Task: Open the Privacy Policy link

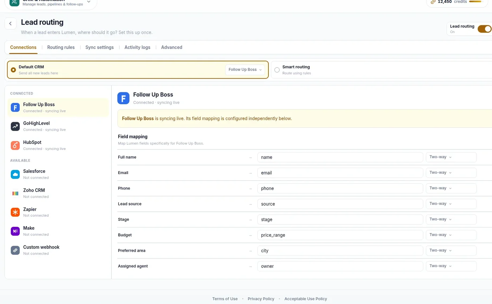Action: pos(261,299)
